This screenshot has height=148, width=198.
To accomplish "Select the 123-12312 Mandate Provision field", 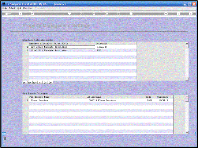I will (62, 47).
